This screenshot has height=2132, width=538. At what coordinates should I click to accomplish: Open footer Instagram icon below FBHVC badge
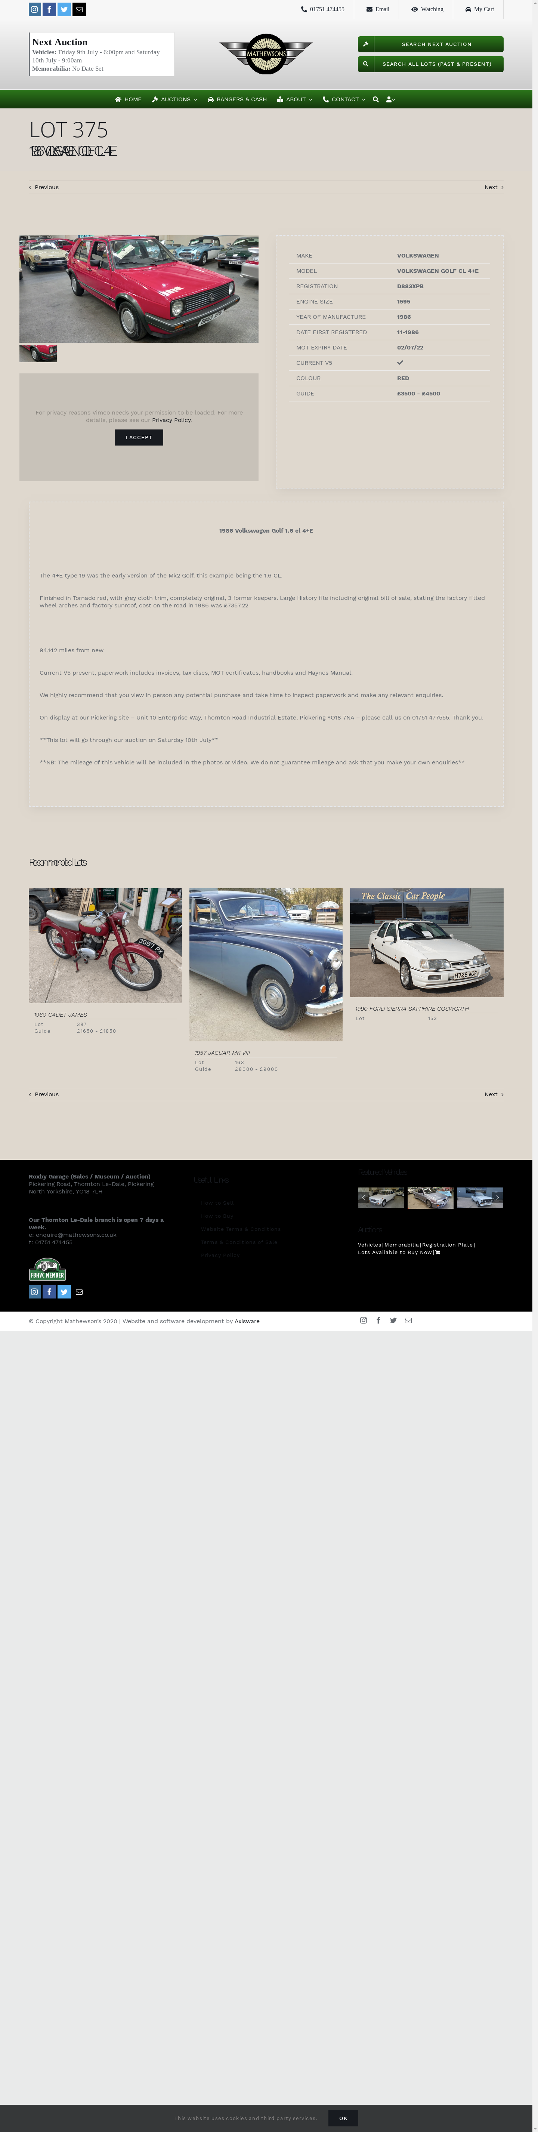35,1292
